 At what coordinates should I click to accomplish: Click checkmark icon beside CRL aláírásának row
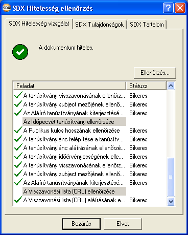coord(18,200)
